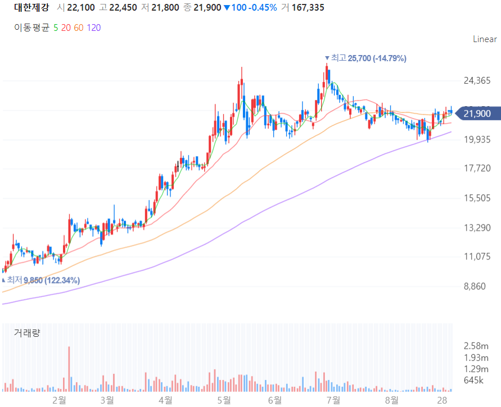Screen dimensions: 501x407
Task: Click the 7월 date axis label
Action: (x=333, y=400)
